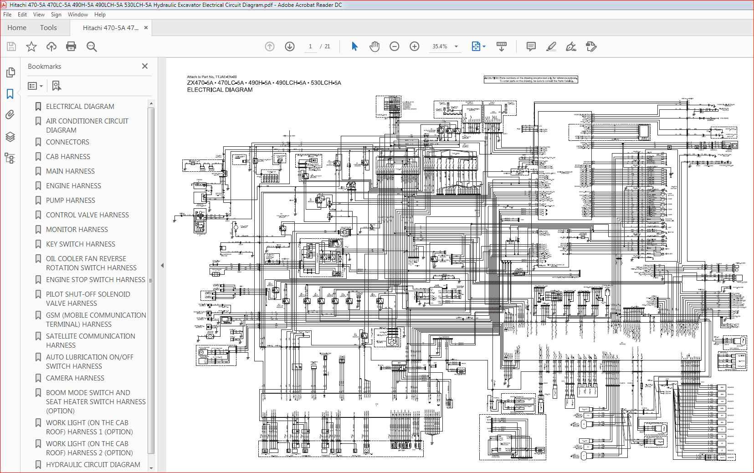Open the Help menu
The image size is (754, 473).
coord(100,15)
